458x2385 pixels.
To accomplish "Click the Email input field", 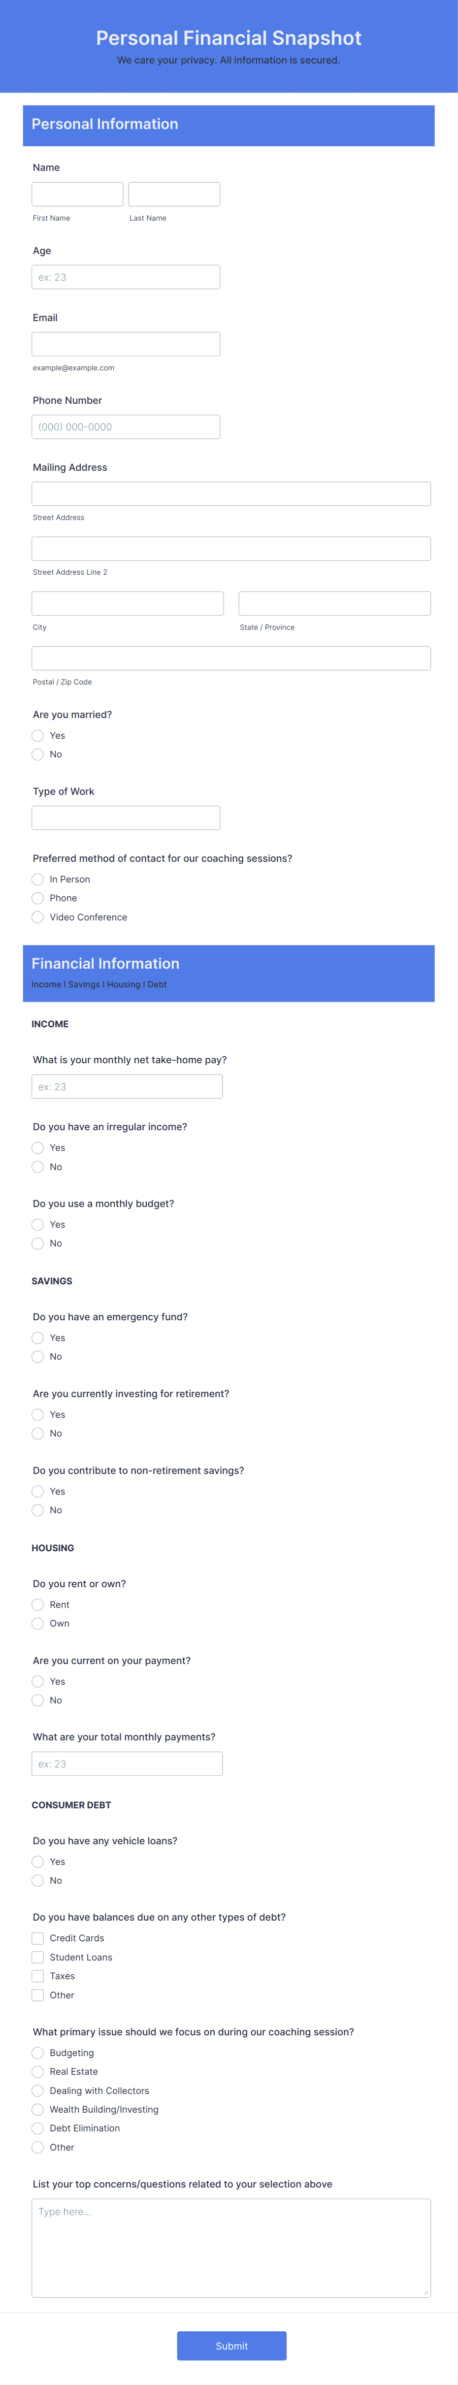I will point(126,343).
